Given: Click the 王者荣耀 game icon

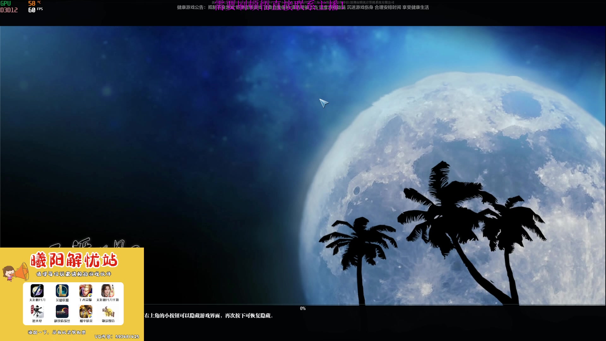Looking at the screenshot, I should coord(86,291).
